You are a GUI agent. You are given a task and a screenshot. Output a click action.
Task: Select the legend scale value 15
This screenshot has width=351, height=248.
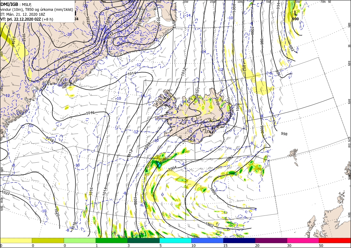click(x=225, y=246)
